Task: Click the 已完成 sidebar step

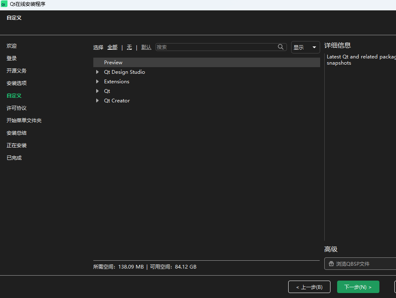Action: [14, 158]
